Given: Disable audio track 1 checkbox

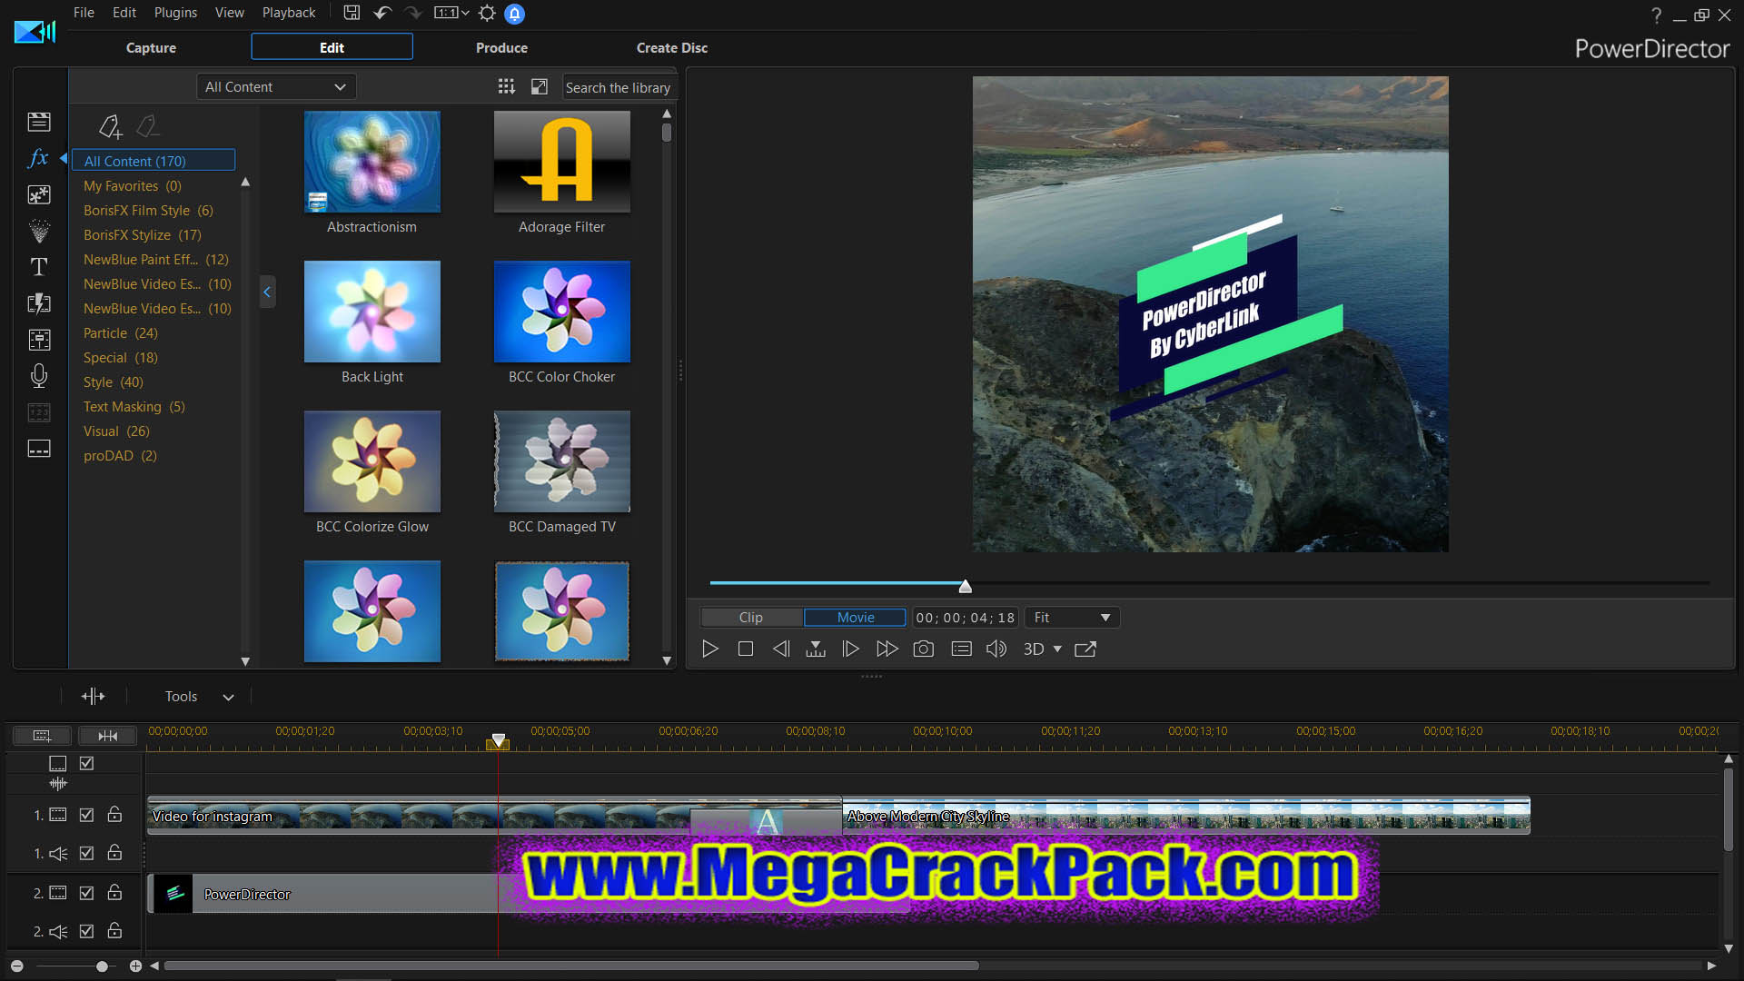Looking at the screenshot, I should 86,853.
